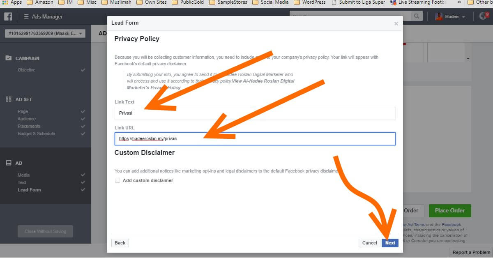Image resolution: width=493 pixels, height=258 pixels.
Task: Click the Link Text input field
Action: pos(255,113)
